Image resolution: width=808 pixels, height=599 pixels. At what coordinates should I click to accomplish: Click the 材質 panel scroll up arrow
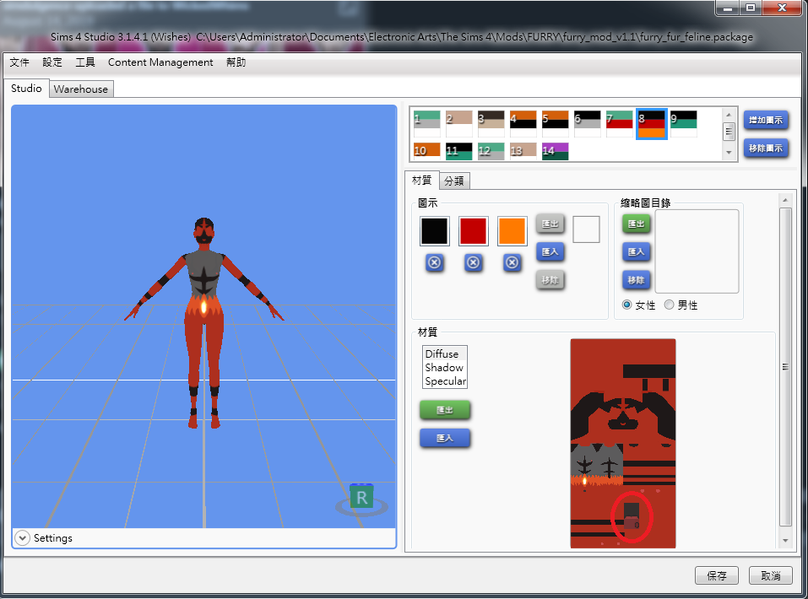pos(785,200)
